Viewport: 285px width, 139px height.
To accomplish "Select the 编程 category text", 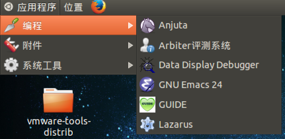I will pos(32,25).
